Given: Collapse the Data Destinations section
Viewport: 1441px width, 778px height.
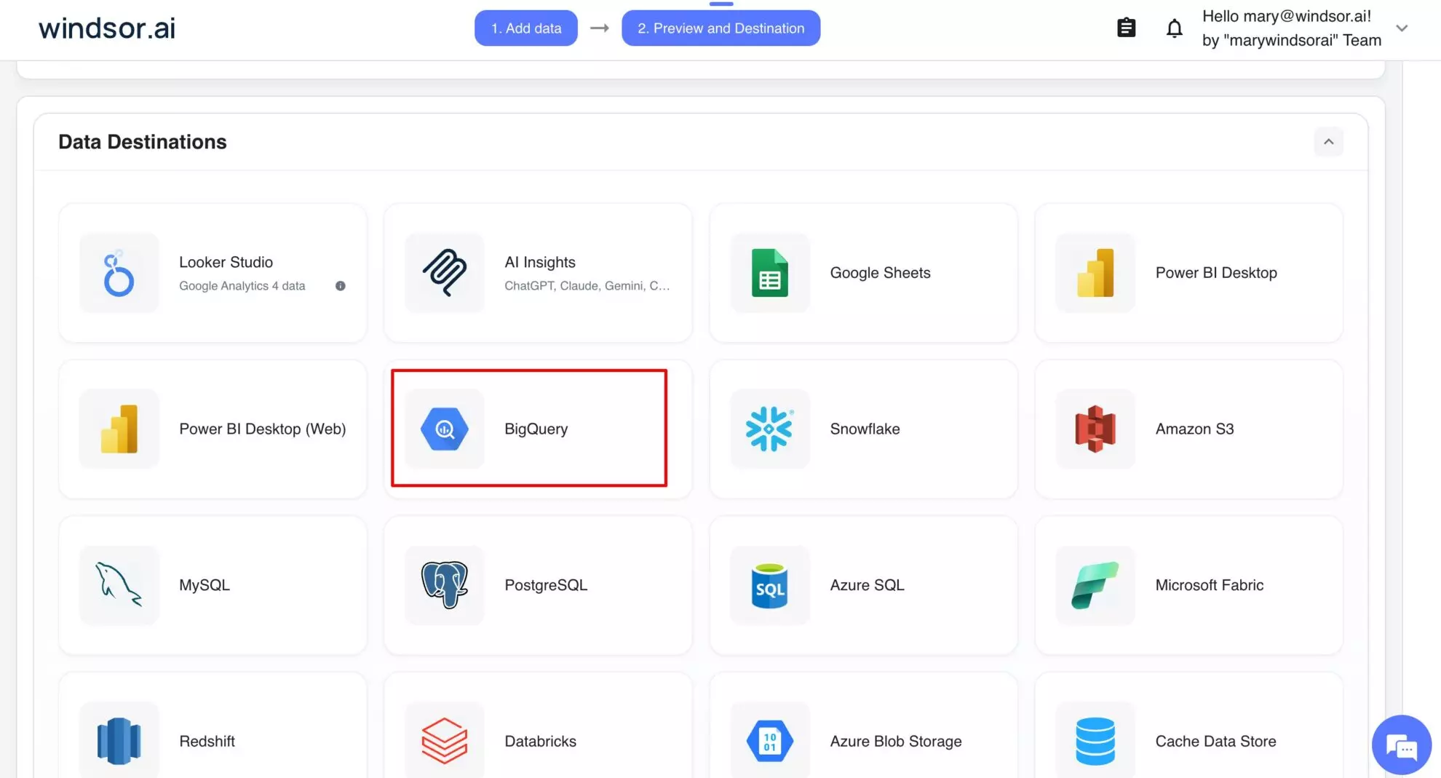Looking at the screenshot, I should [1329, 142].
